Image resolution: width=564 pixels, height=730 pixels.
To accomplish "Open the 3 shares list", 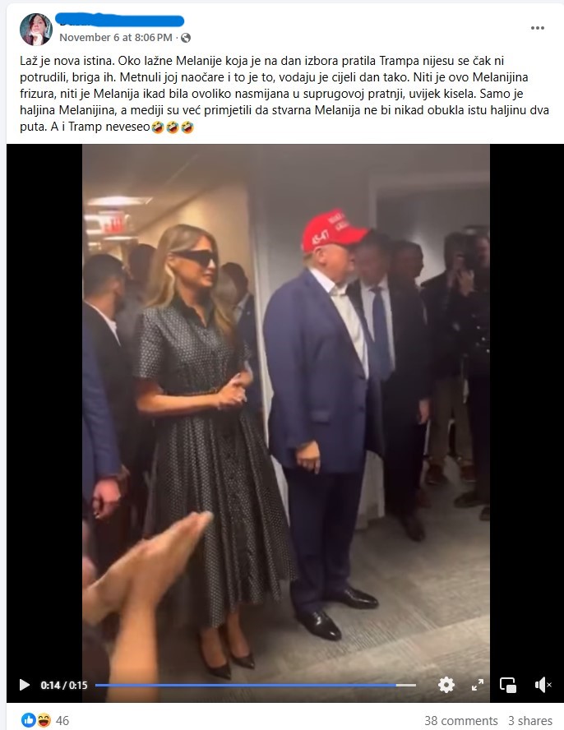I will click(x=530, y=721).
